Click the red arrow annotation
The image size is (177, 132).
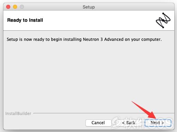click(x=145, y=110)
